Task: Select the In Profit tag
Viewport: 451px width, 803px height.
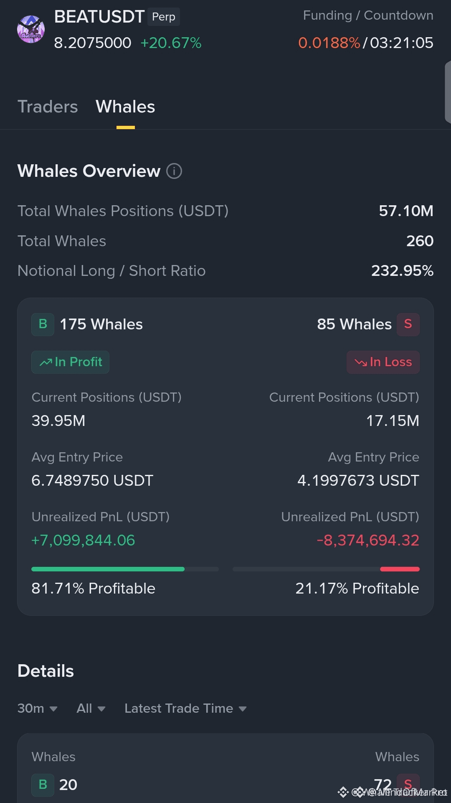Action: point(70,362)
